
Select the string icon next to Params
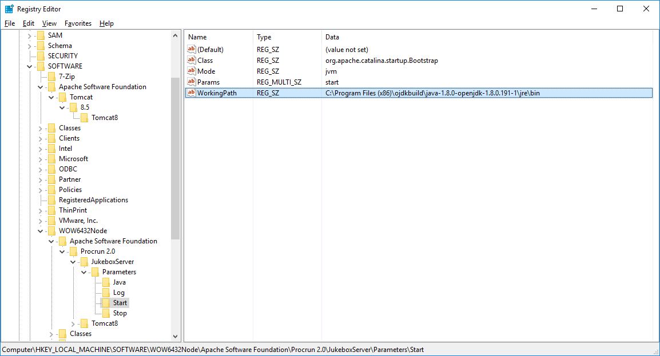tap(192, 82)
